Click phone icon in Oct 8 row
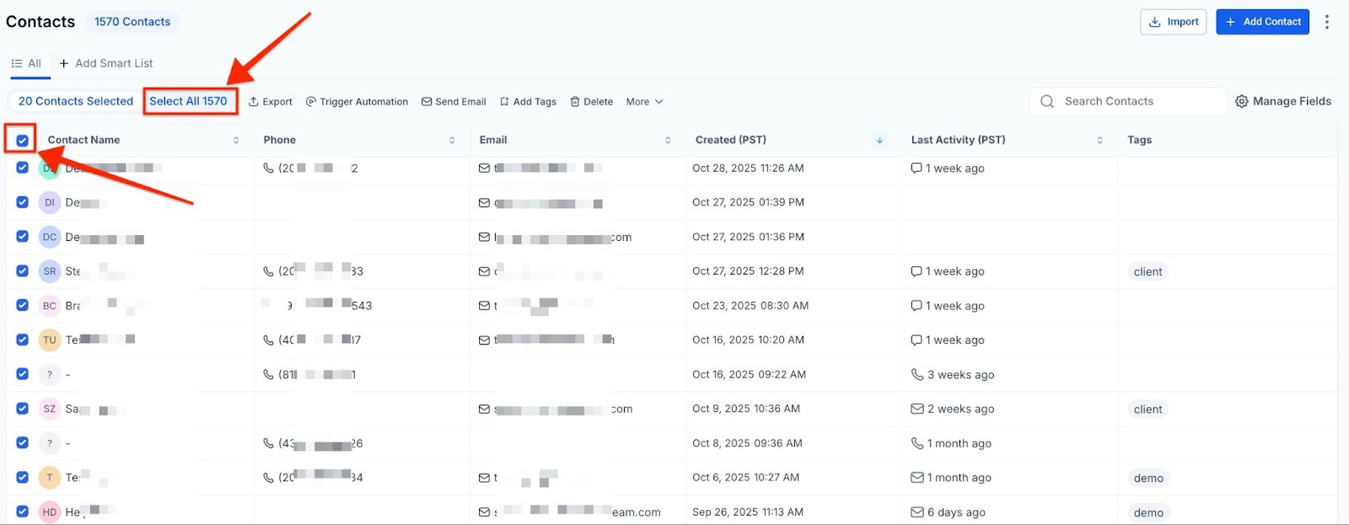Image resolution: width=1349 pixels, height=525 pixels. point(268,442)
